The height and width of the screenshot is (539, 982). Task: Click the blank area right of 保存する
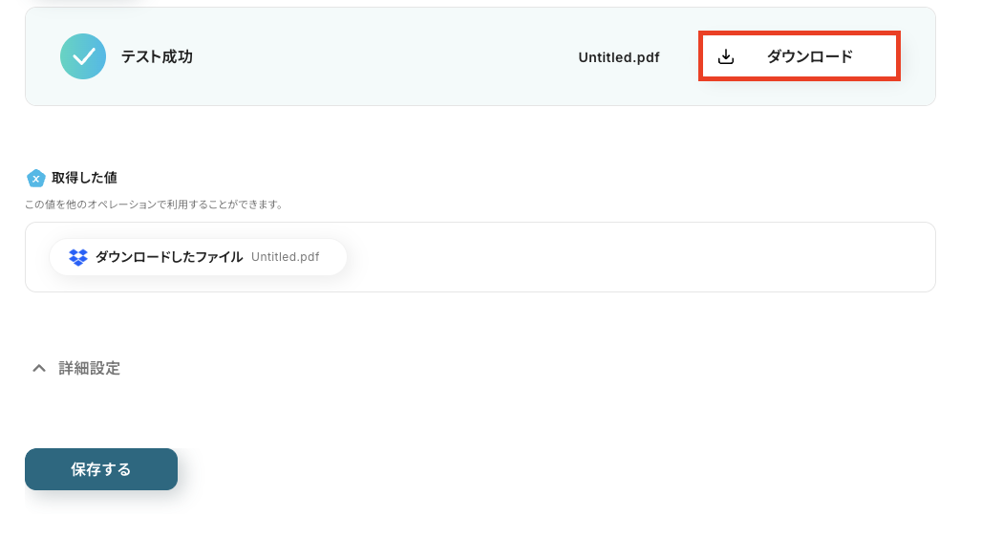pyautogui.click(x=564, y=469)
